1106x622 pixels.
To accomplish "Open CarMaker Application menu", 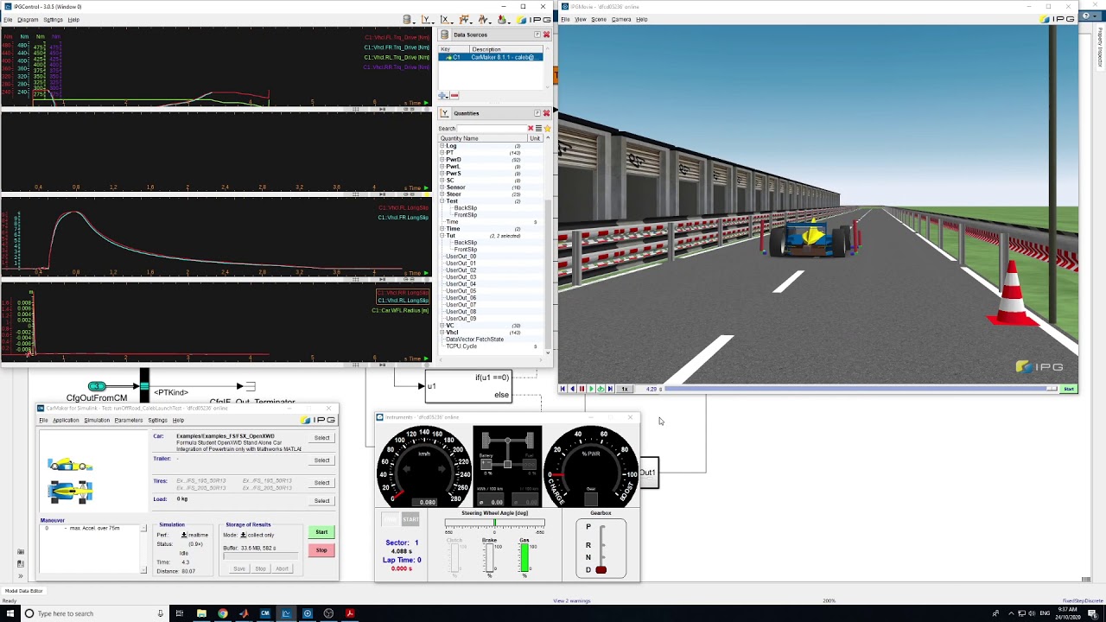I will coord(66,420).
